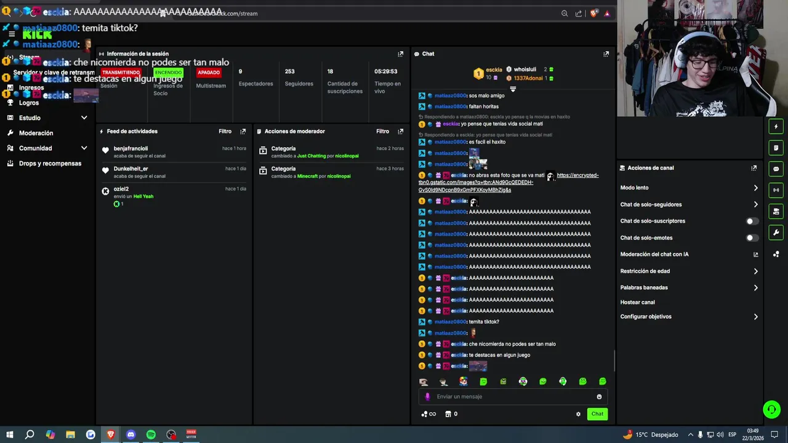Expand Restricción de edad options
This screenshot has width=788, height=443.
(x=755, y=271)
